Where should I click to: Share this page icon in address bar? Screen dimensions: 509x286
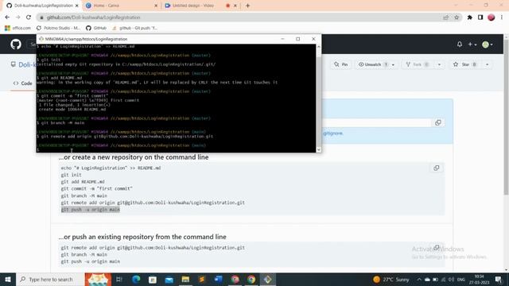pos(445,17)
